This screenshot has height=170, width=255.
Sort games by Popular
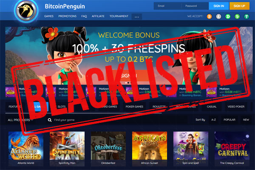(229, 120)
